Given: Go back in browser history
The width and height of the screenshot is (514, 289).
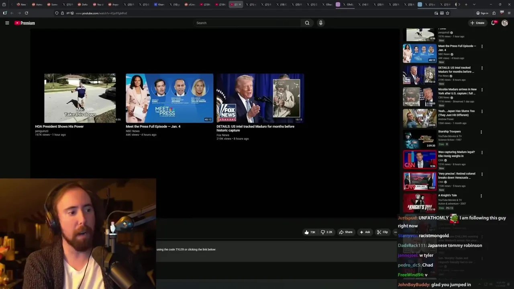Looking at the screenshot, I should [12, 13].
